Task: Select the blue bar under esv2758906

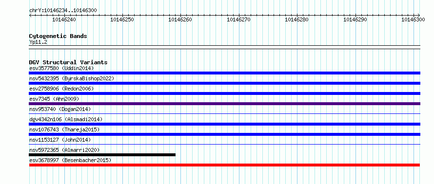Action: pos(224,93)
